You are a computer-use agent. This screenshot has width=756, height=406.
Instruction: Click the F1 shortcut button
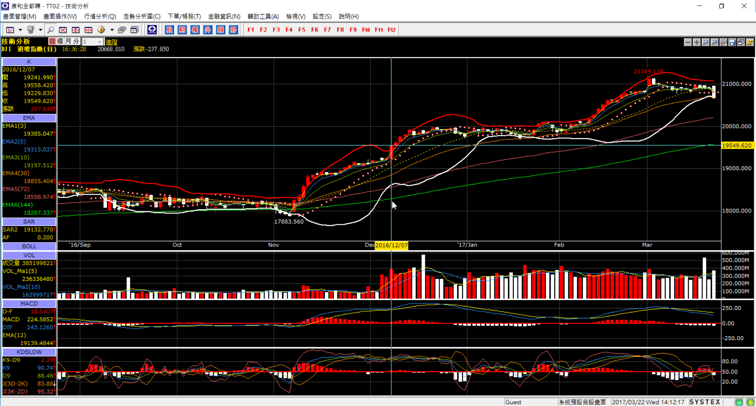click(251, 30)
